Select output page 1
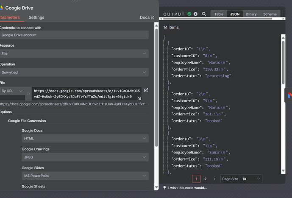292x198 pixels. [x=196, y=179]
